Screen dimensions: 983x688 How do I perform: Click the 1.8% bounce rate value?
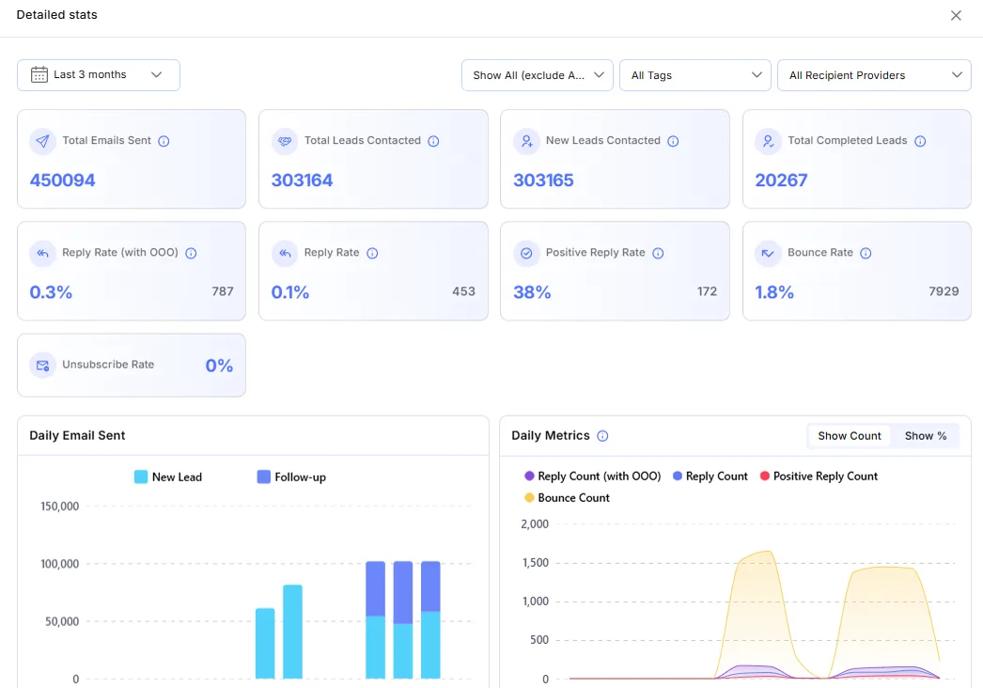click(x=774, y=292)
